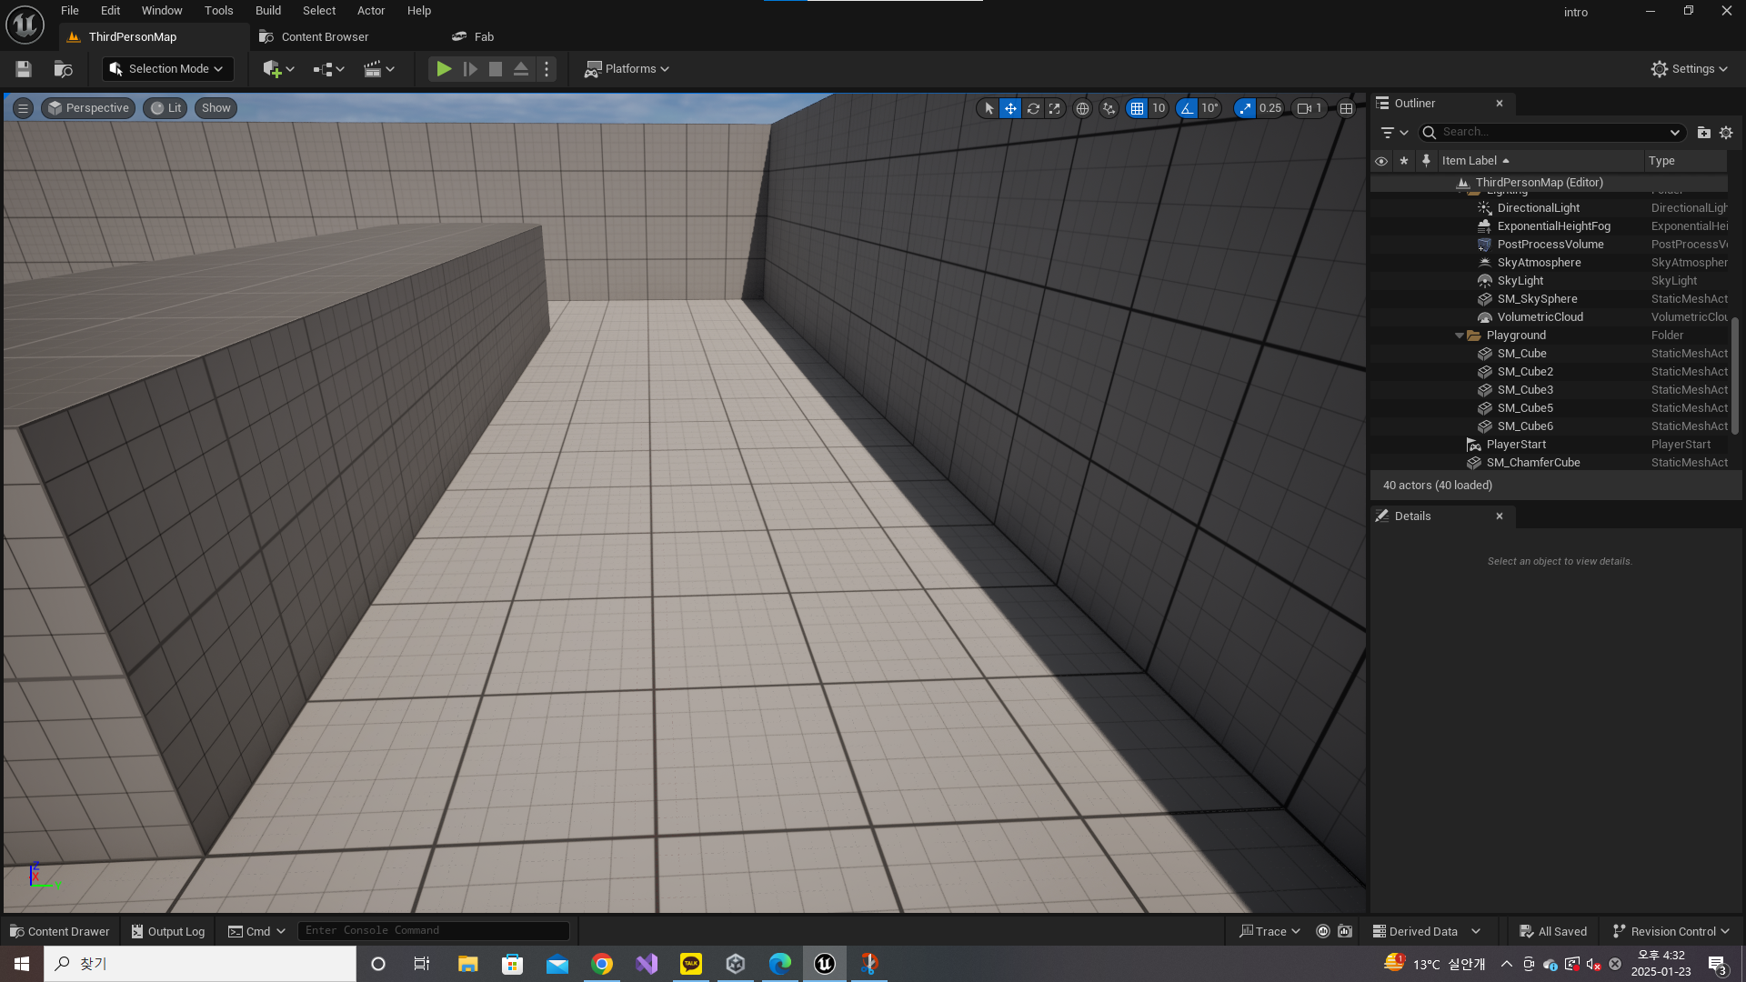
Task: Create a new folder in Outliner
Action: click(x=1704, y=133)
